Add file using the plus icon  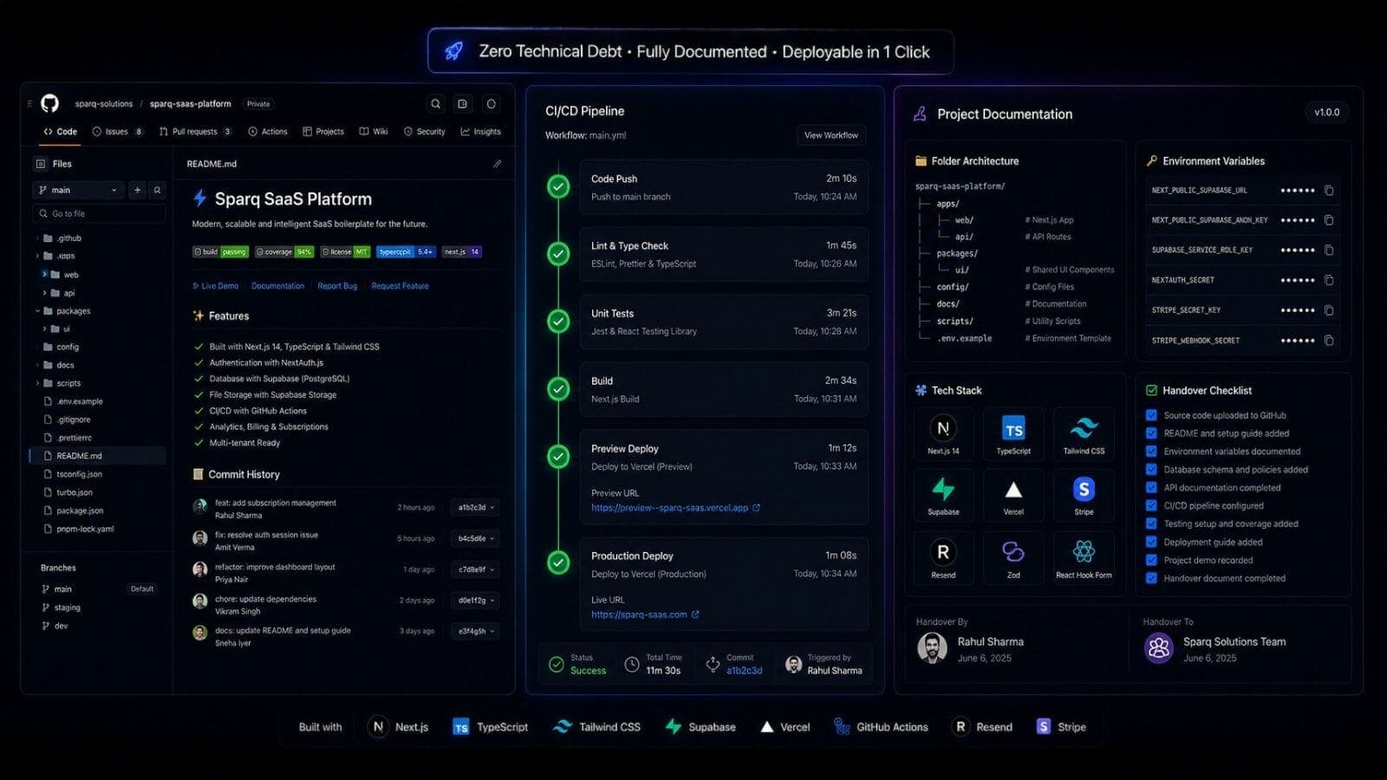137,190
